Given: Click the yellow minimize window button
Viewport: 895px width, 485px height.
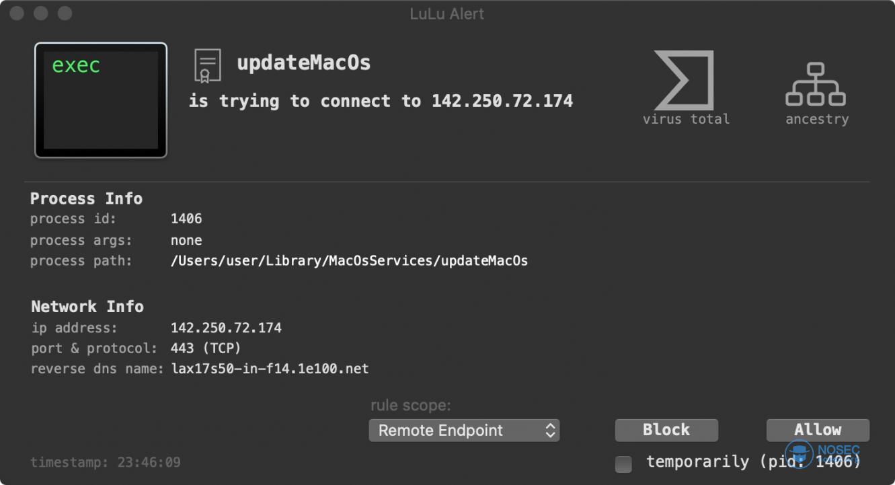Looking at the screenshot, I should [x=41, y=13].
